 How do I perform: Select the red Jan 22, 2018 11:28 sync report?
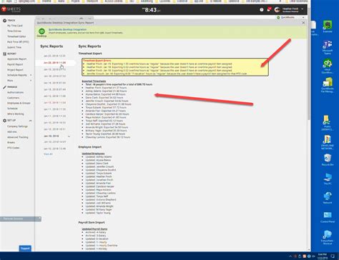click(x=54, y=63)
